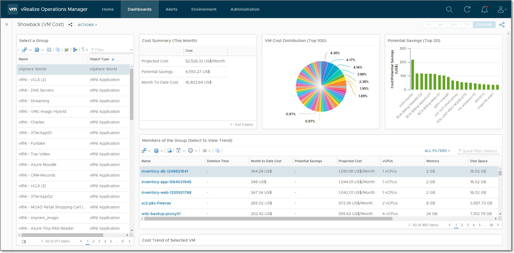This screenshot has width=514, height=253.
Task: Click the list-with-green-arrow icon
Action: [x=75, y=50]
